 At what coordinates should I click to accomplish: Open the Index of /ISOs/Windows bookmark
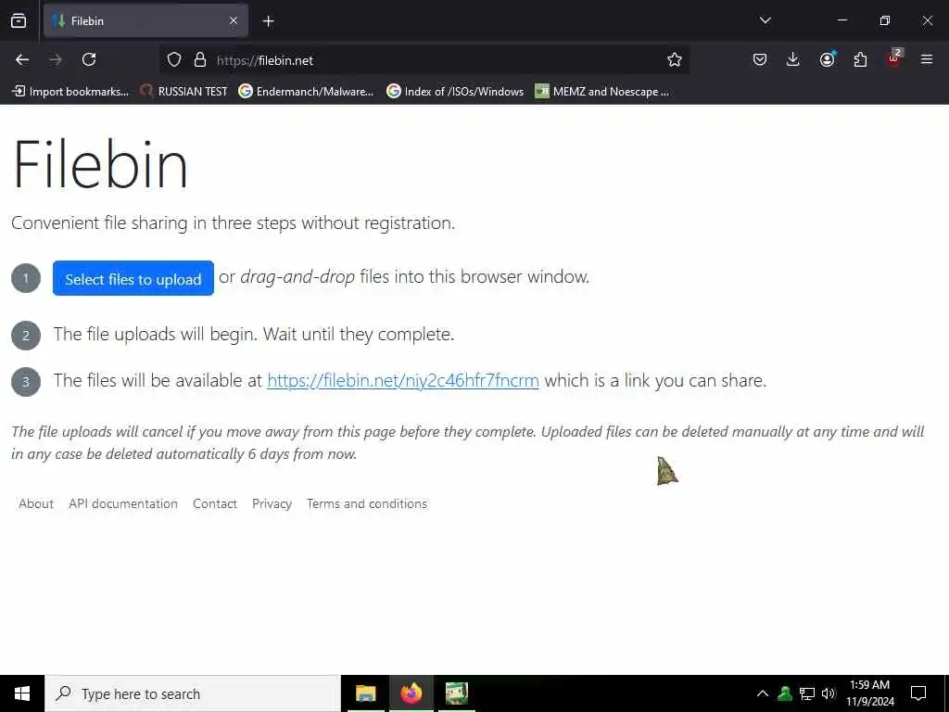click(x=455, y=92)
